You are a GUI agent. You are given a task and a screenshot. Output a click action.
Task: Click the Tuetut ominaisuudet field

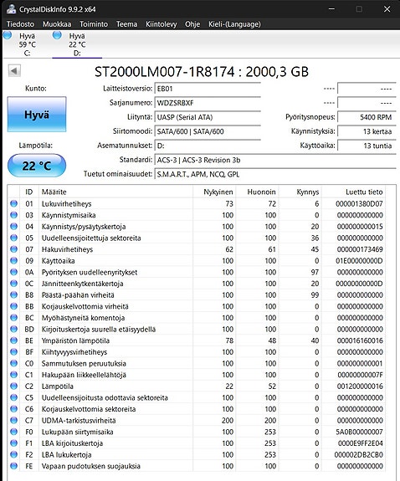pos(275,174)
